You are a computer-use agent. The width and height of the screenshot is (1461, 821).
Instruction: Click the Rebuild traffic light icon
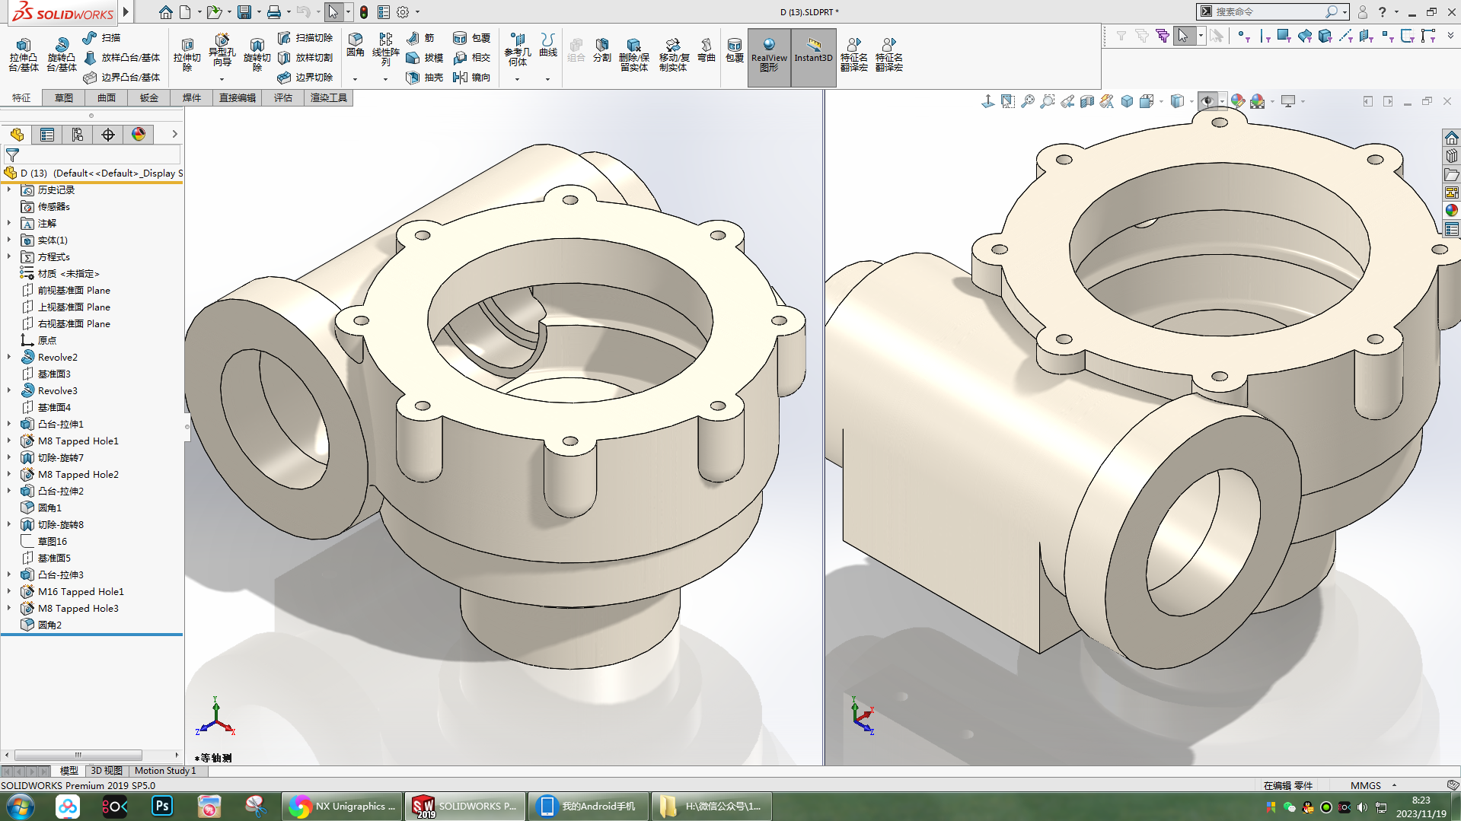point(364,12)
